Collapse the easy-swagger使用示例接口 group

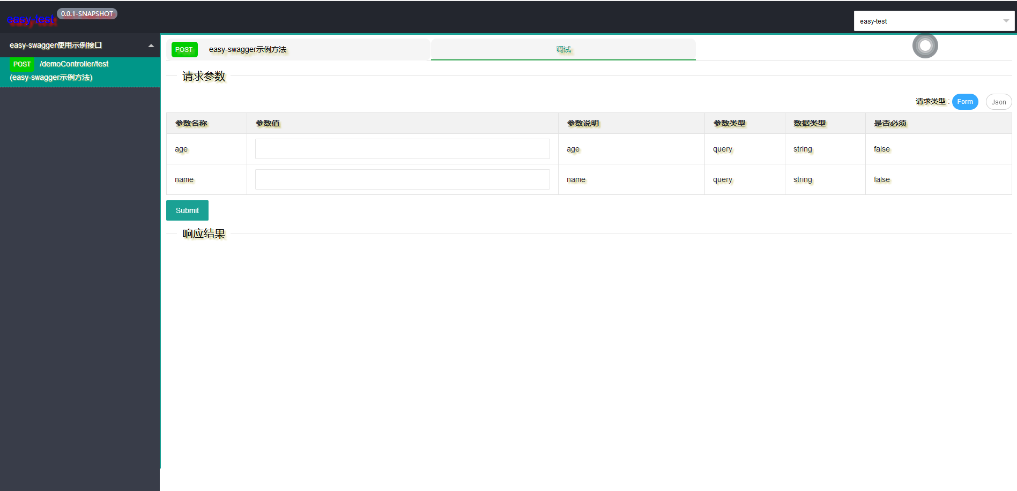point(151,45)
